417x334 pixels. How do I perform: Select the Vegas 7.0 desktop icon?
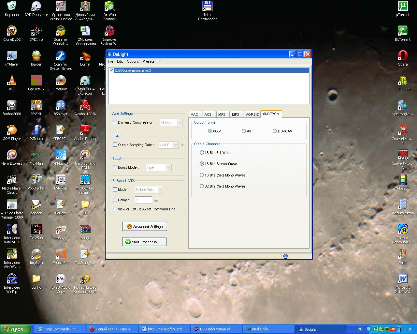pos(61,257)
